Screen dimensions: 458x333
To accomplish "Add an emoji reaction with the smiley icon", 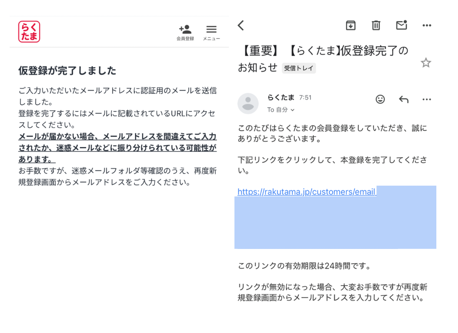I will tap(380, 99).
